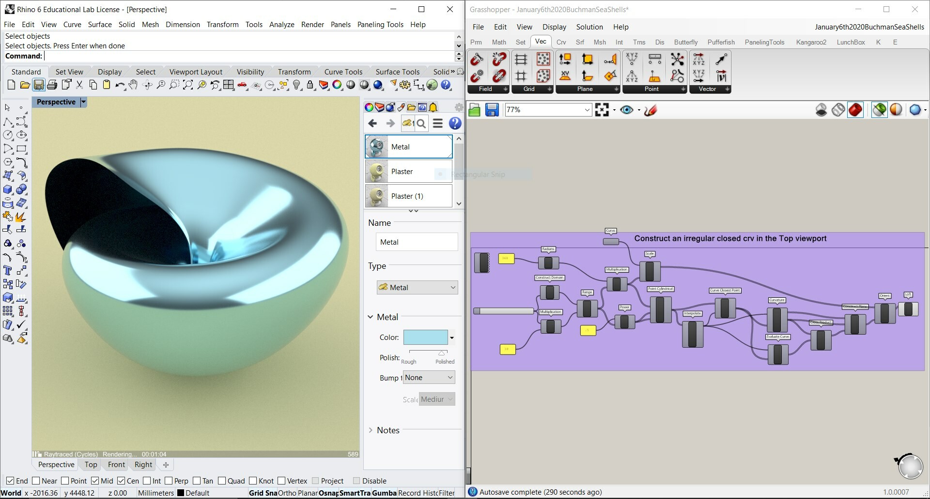
Task: Open the Construct Point icon in Grasshopper Point panel
Action: (632, 59)
